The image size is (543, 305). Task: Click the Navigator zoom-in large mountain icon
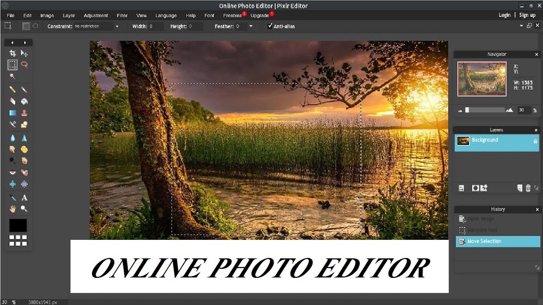point(509,110)
